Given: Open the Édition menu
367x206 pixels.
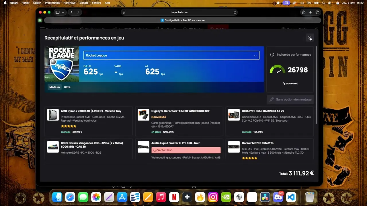Looking at the screenshot, I should [x=37, y=3].
